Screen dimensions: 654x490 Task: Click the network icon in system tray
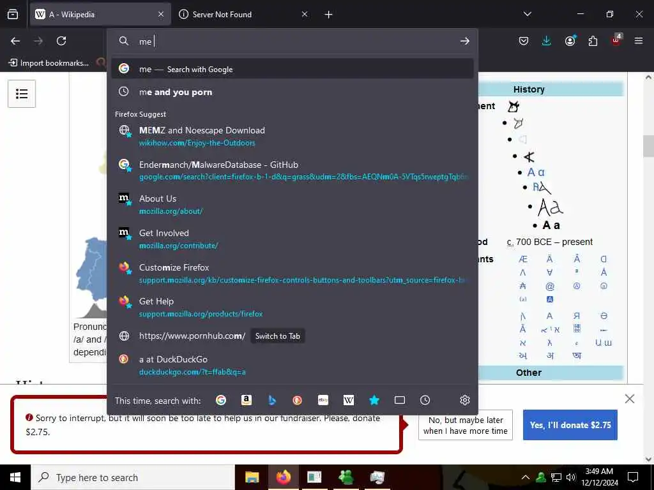point(556,477)
